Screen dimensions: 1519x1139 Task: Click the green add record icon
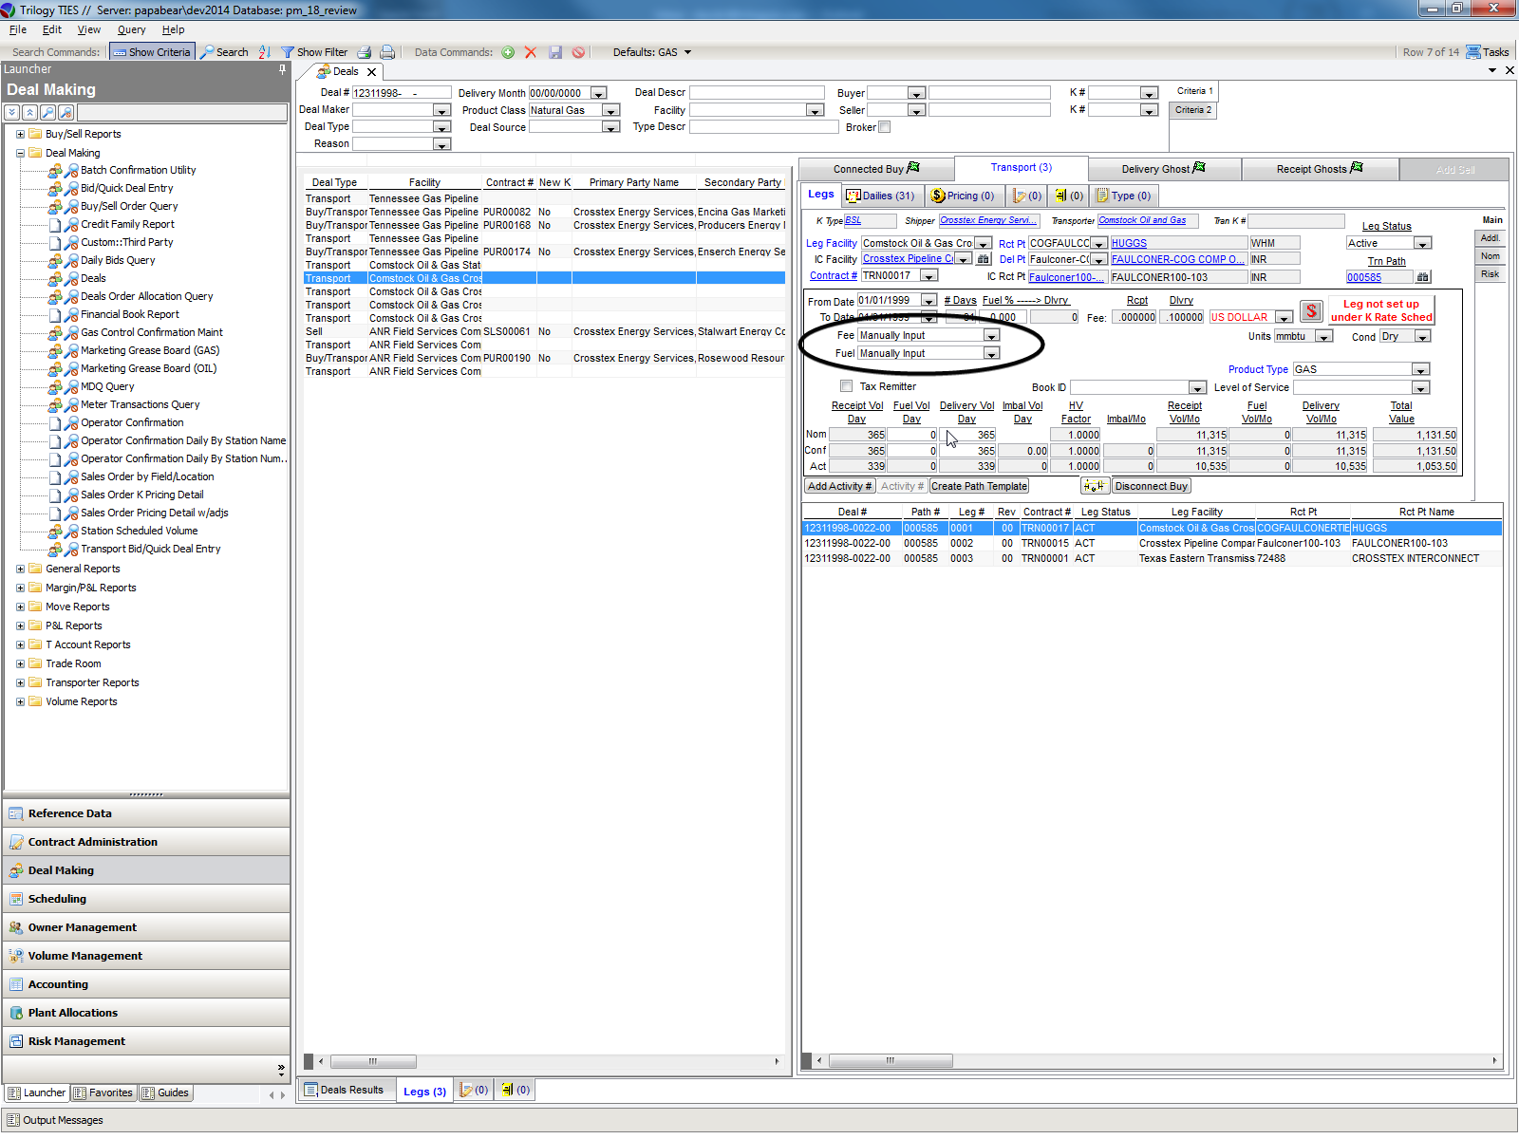[508, 52]
